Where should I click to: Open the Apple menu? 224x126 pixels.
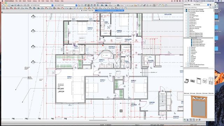pos(2,1)
